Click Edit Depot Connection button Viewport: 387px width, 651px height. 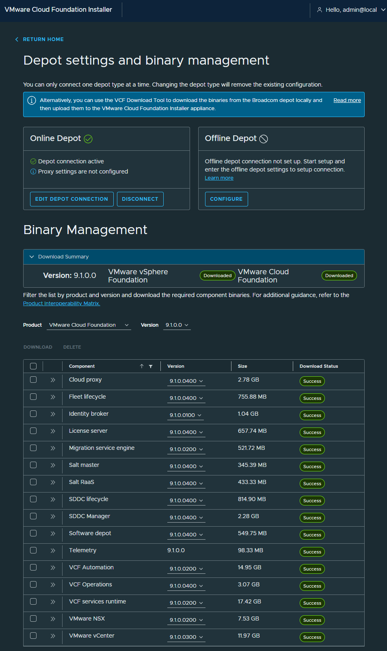(71, 199)
